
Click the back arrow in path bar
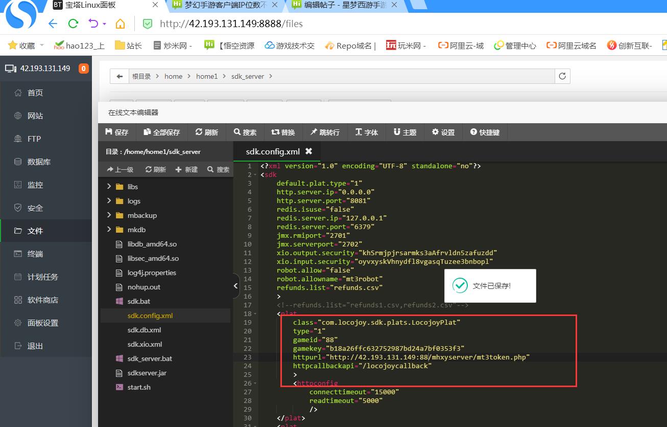click(x=120, y=76)
